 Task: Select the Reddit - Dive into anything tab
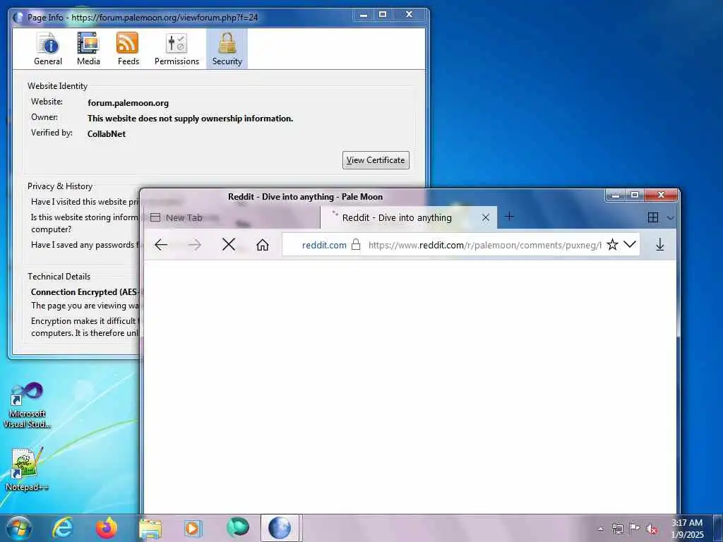pyautogui.click(x=409, y=217)
